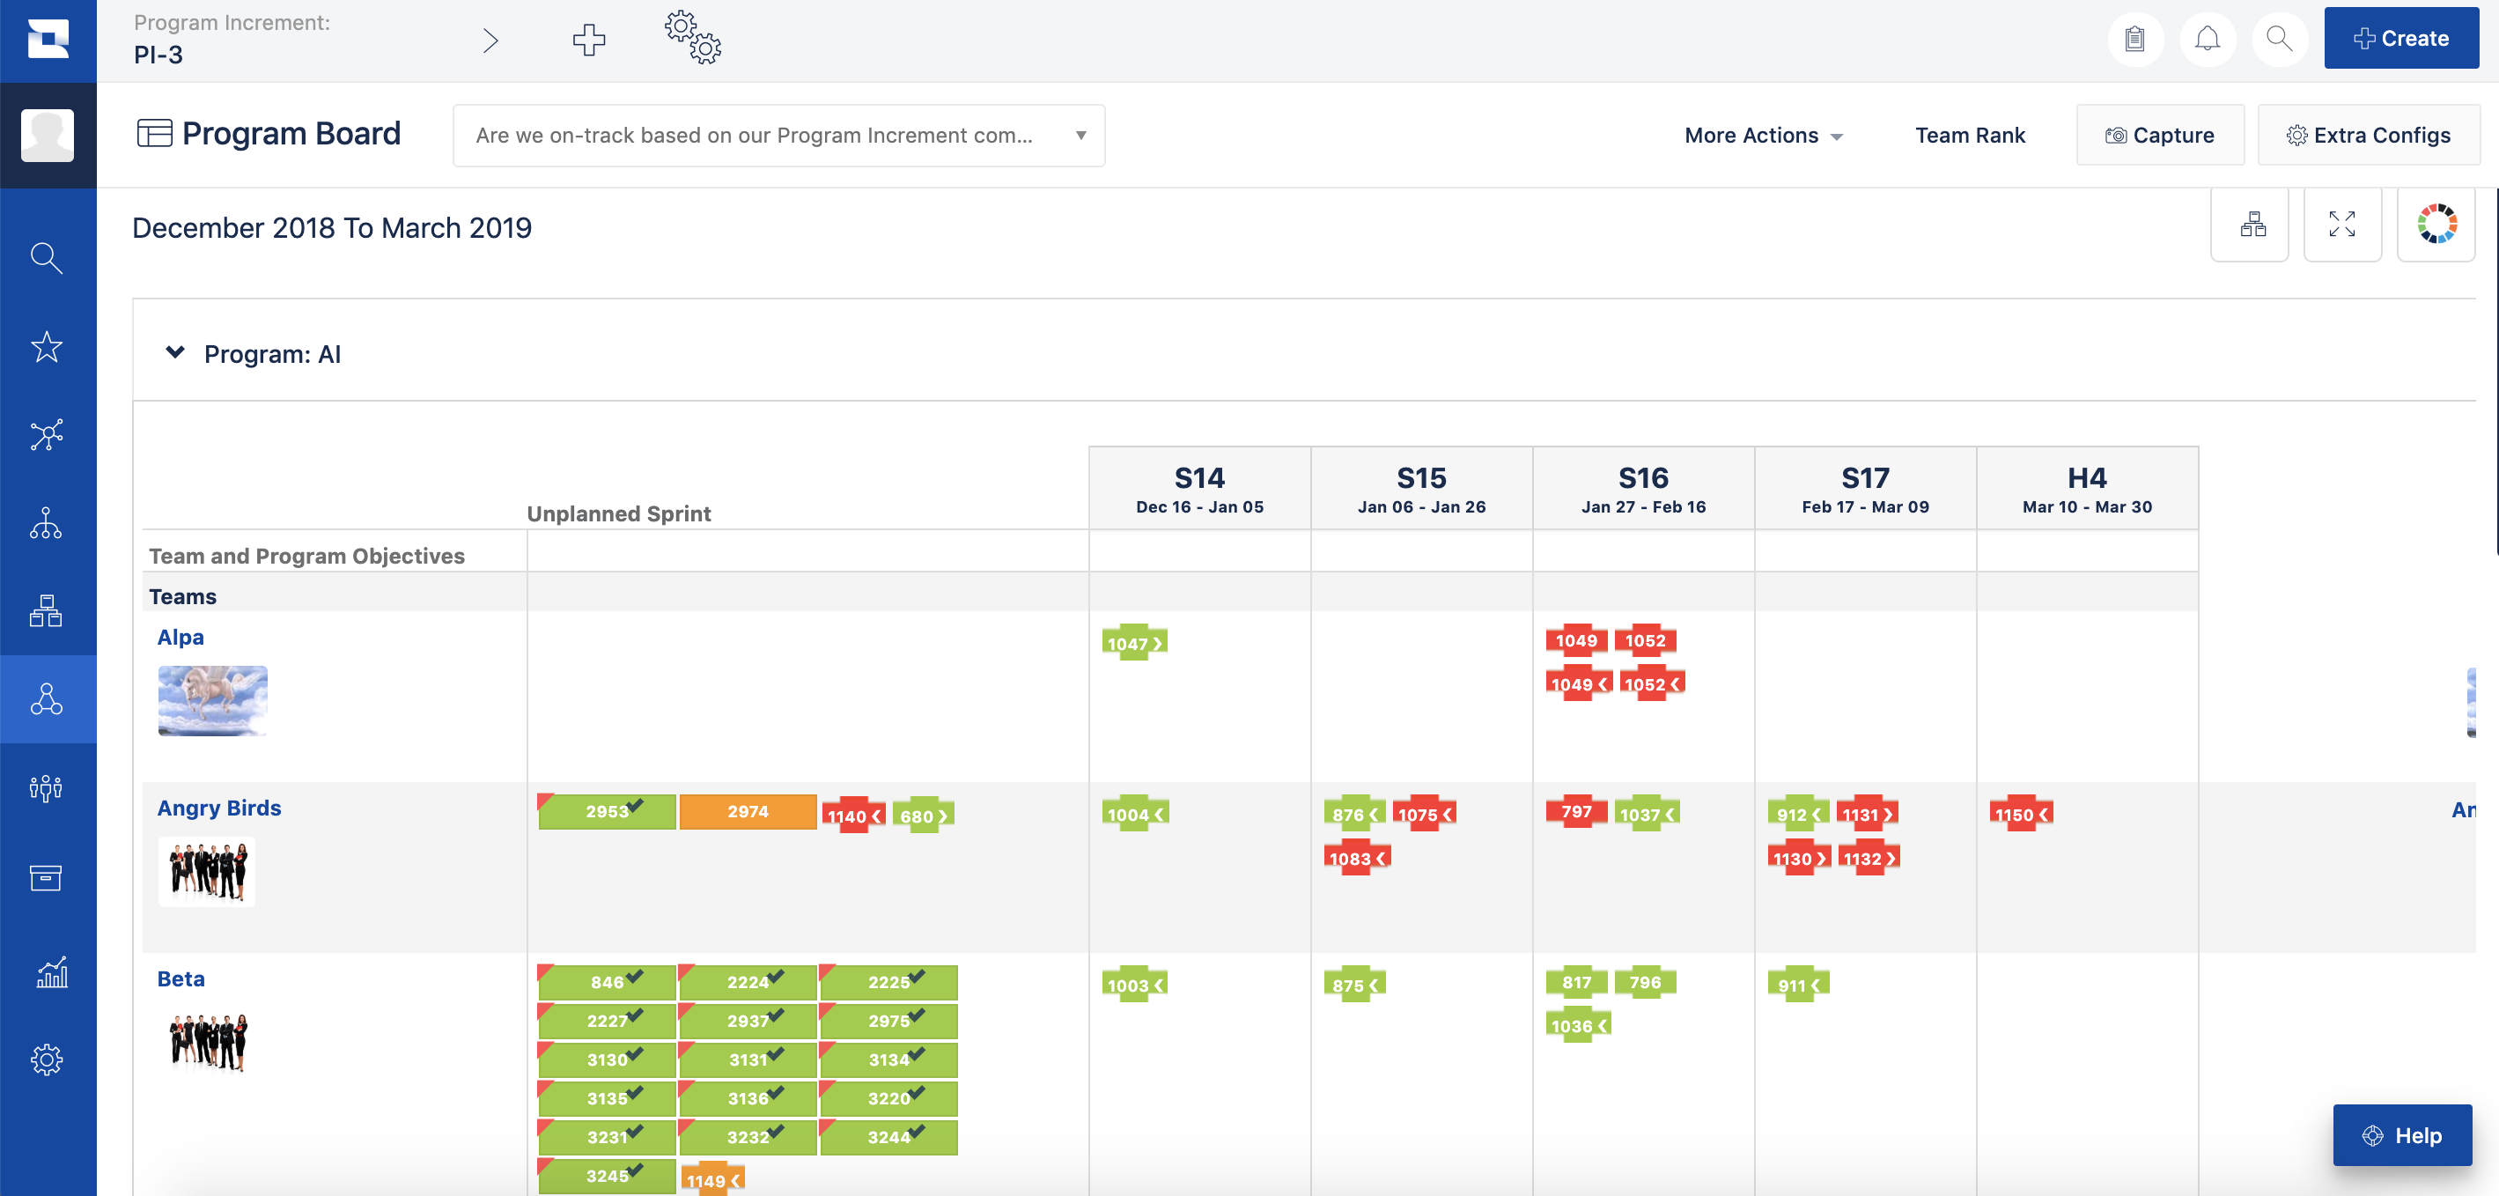Viewport: 2499px width, 1196px height.
Task: Open the settings gear in left sidebar
Action: [x=47, y=1059]
